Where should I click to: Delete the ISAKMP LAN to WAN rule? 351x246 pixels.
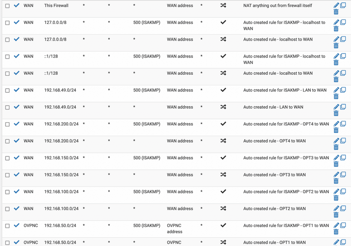pos(336,96)
